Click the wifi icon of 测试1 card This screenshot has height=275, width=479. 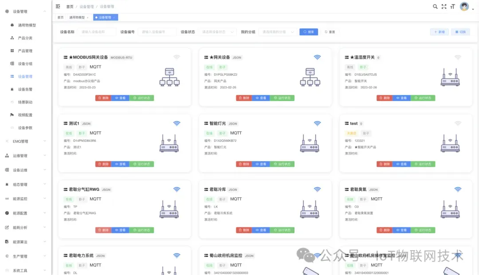[177, 123]
